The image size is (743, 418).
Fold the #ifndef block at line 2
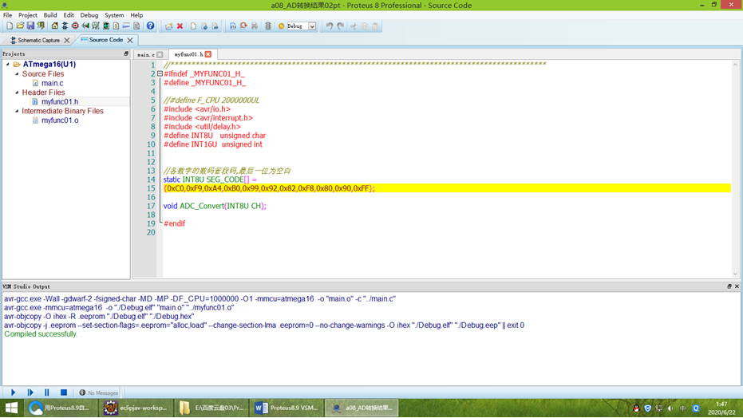pos(160,74)
